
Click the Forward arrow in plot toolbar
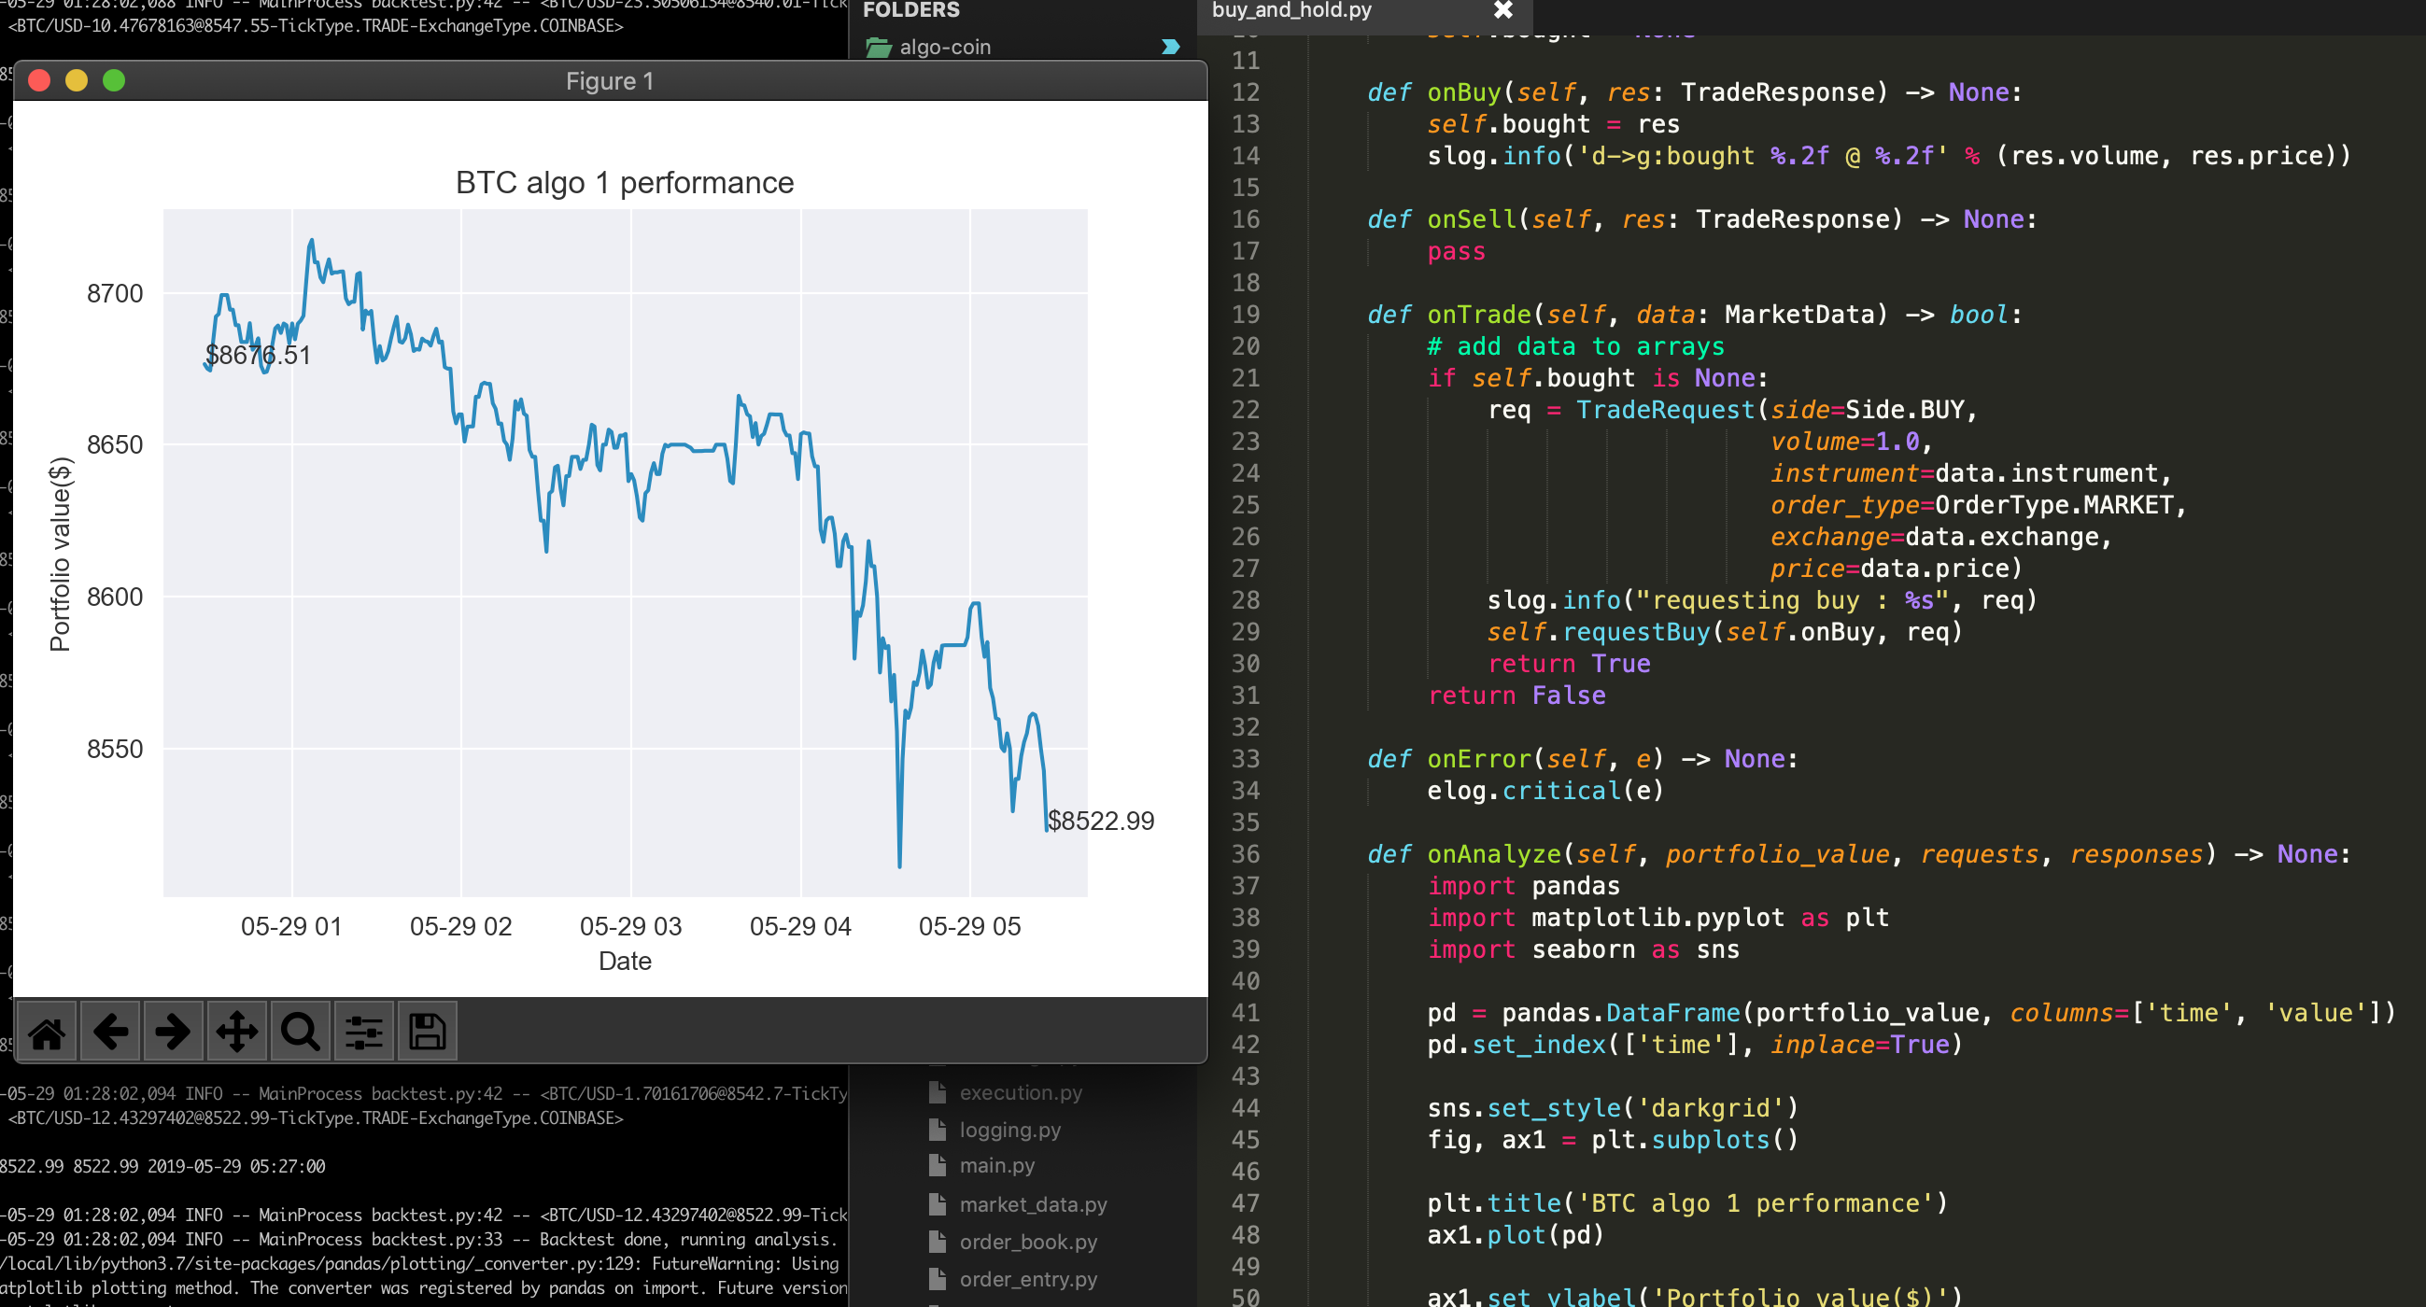tap(174, 1032)
